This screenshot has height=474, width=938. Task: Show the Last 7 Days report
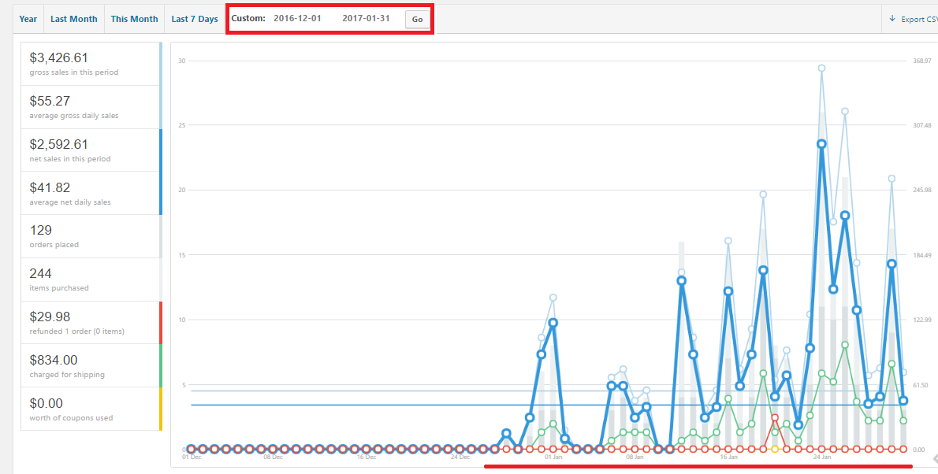[195, 19]
